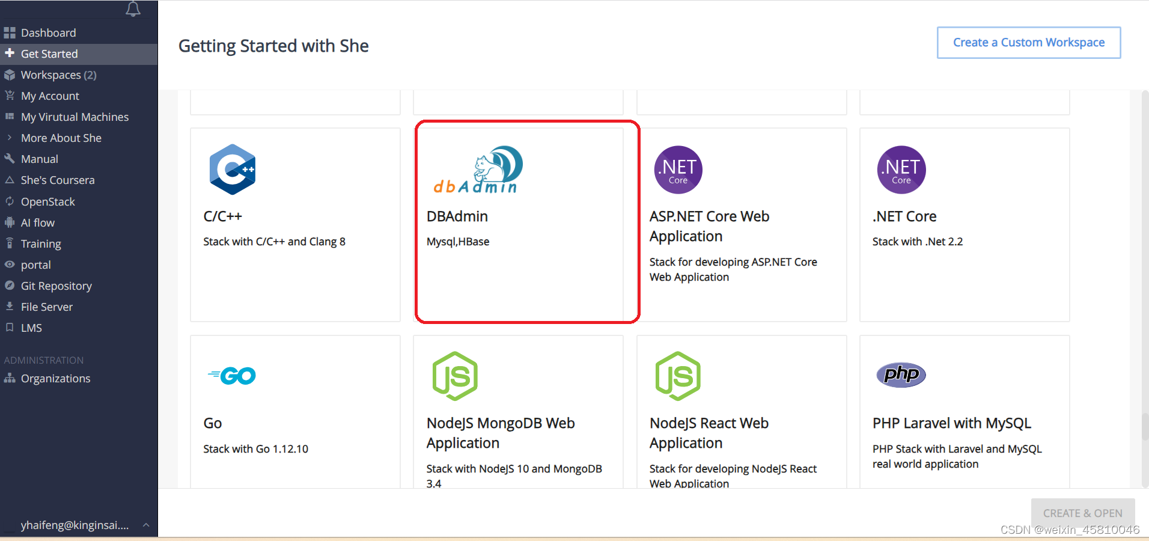Image resolution: width=1149 pixels, height=541 pixels.
Task: Click ASP.NET Core Web Application's .NET logo
Action: point(678,170)
